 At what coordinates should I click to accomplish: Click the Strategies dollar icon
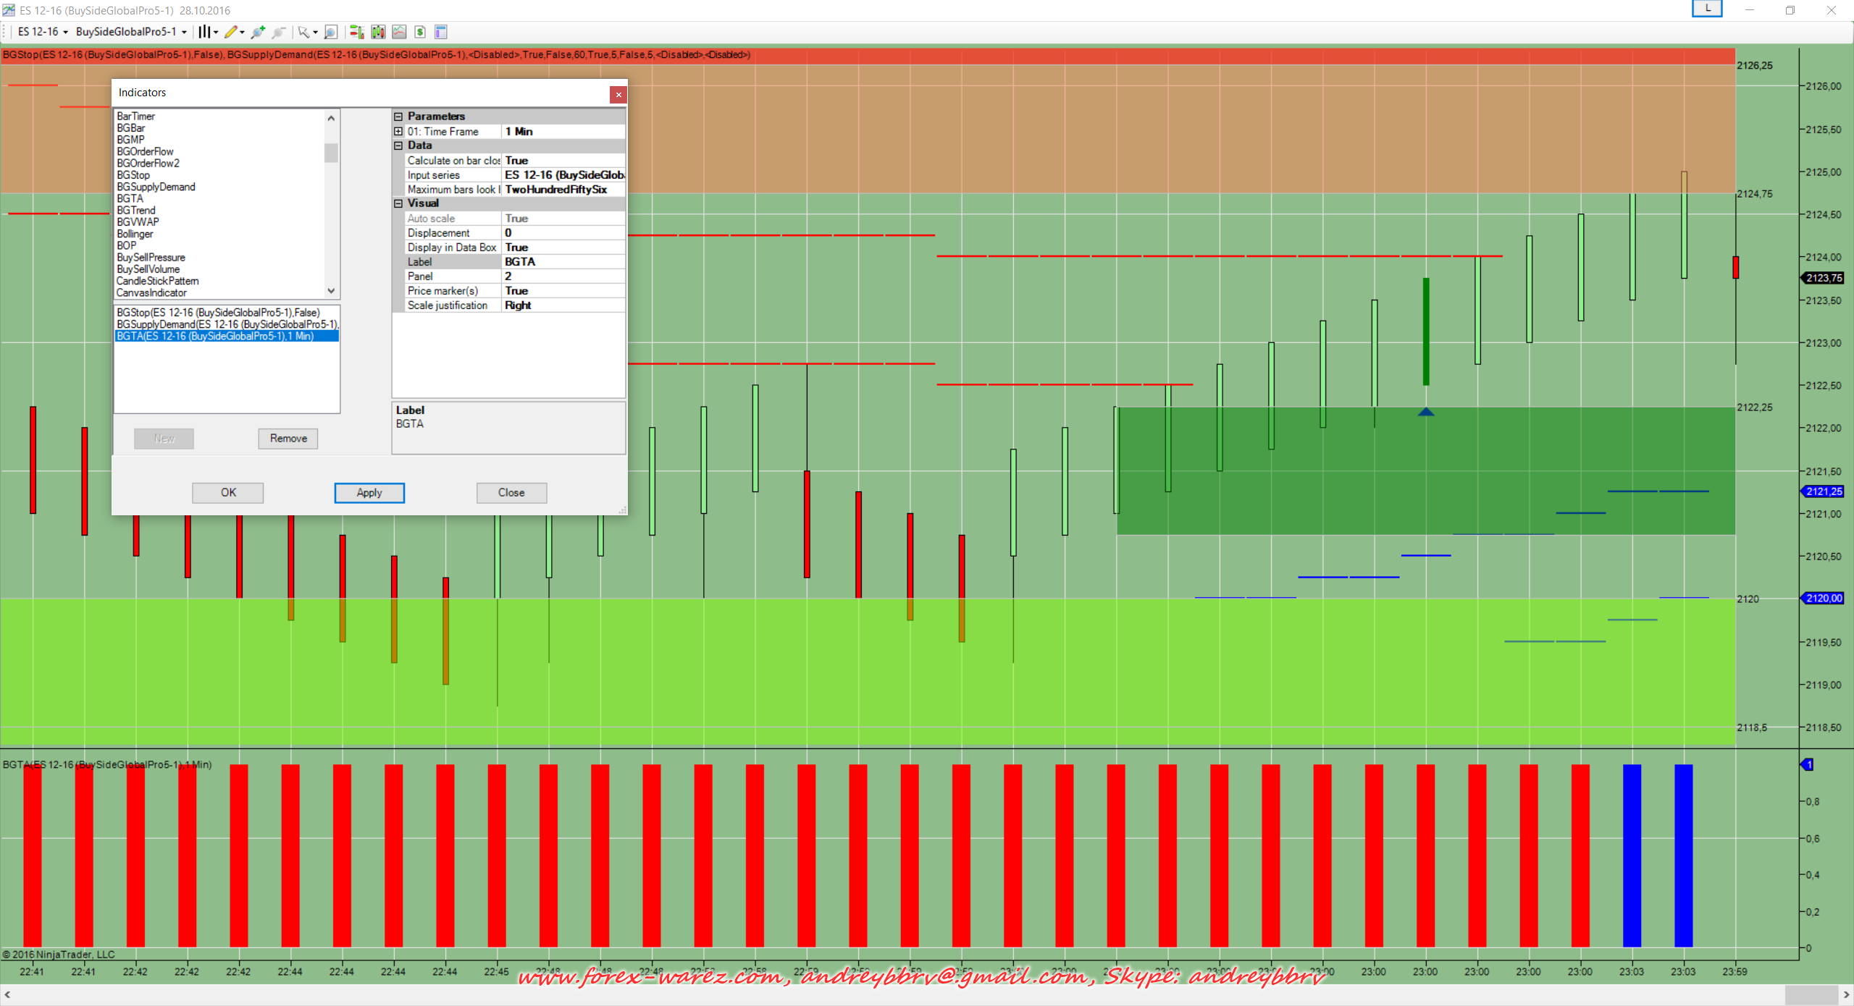[x=420, y=32]
